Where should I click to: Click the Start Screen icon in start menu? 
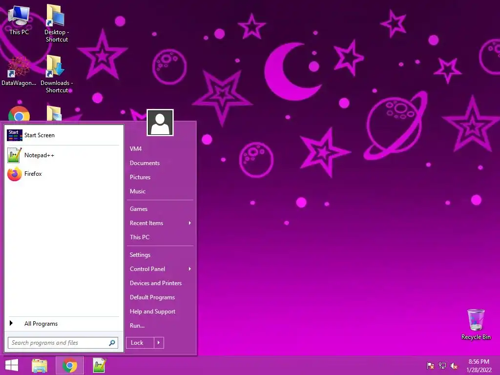pos(15,135)
